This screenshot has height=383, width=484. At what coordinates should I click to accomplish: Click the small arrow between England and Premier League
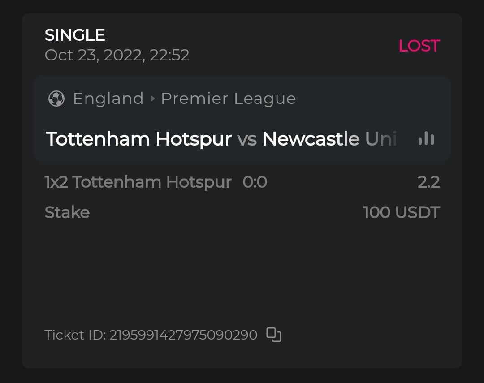[x=152, y=99]
